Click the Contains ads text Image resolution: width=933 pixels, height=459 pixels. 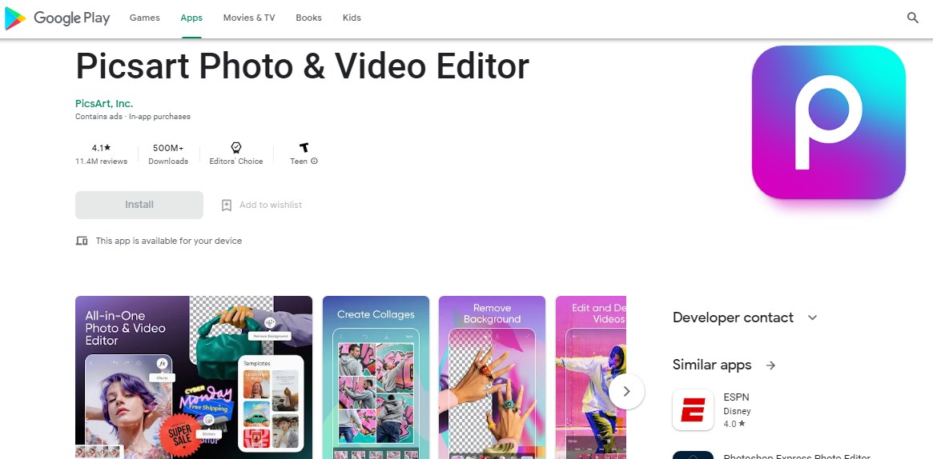click(99, 117)
